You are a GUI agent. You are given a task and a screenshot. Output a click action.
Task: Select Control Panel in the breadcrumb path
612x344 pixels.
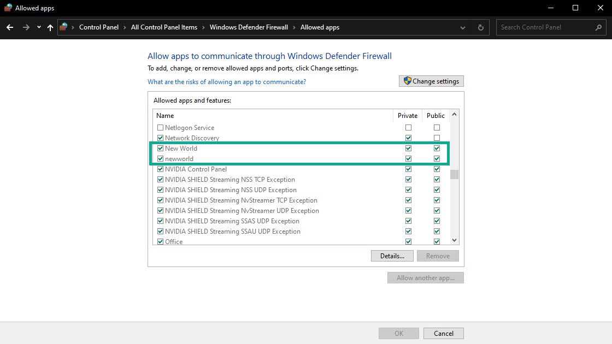(99, 27)
